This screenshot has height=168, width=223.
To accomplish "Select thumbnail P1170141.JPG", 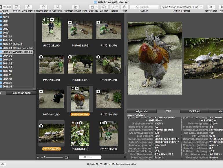I will coord(109,64).
